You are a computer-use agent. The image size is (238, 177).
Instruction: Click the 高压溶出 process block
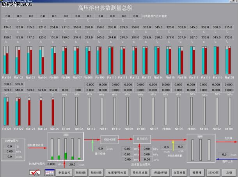[x=141, y=138]
